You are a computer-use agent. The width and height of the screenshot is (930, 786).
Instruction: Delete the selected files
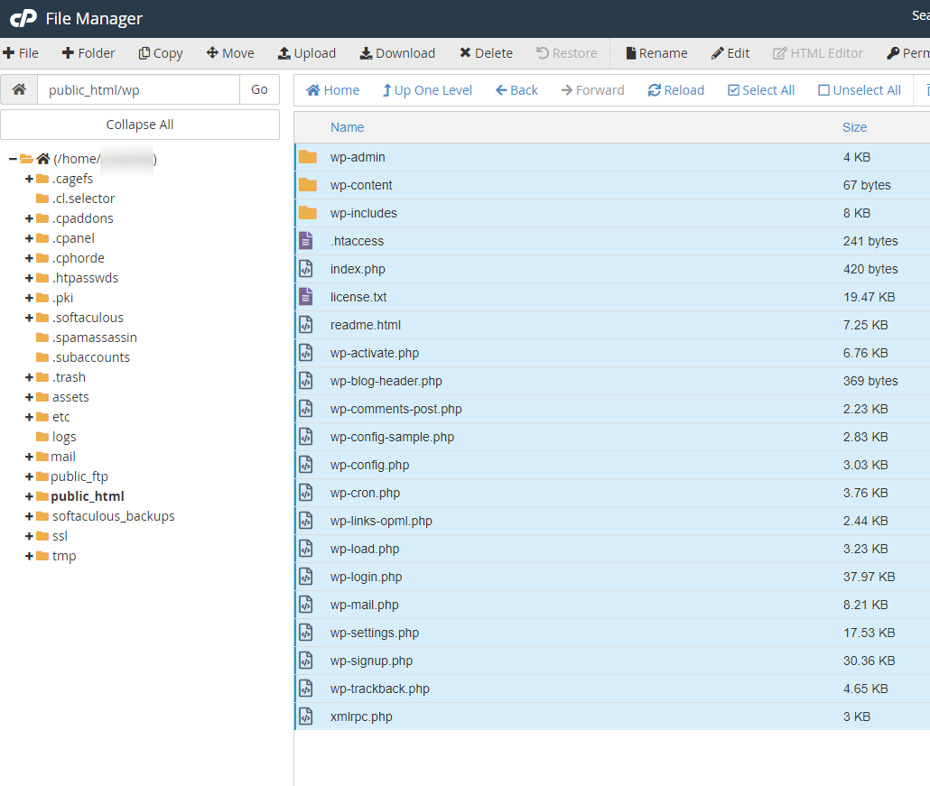[486, 53]
